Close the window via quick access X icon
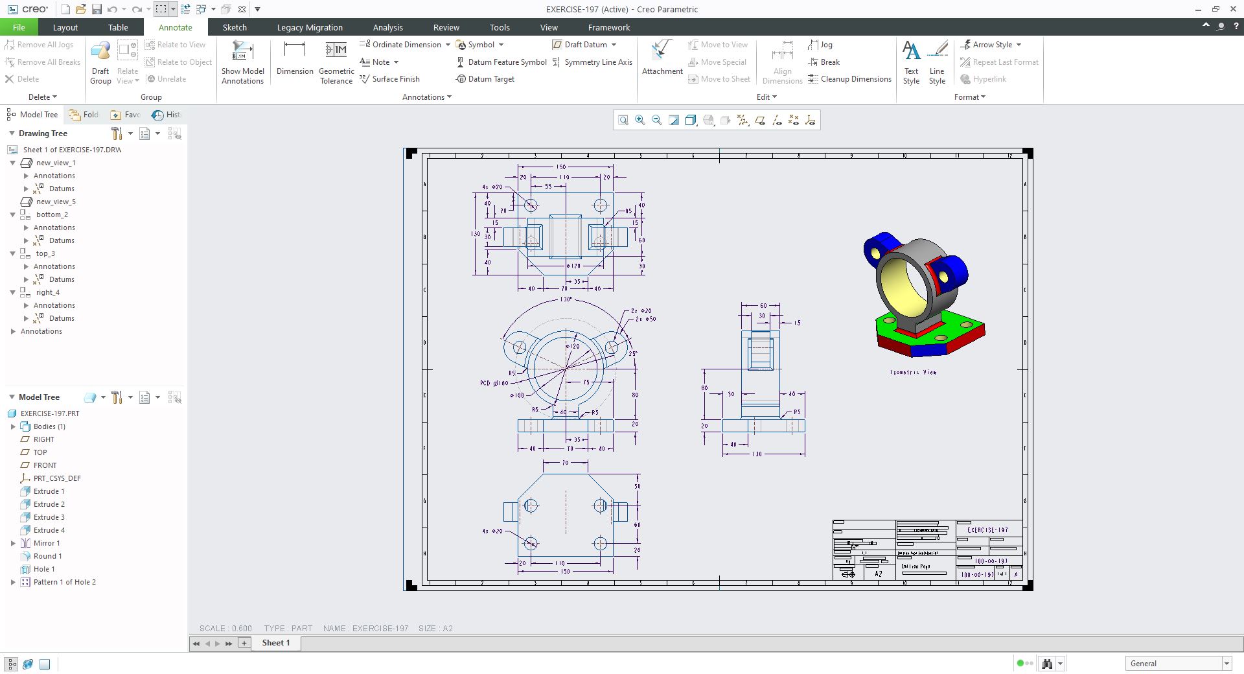The image size is (1244, 674). (x=242, y=9)
